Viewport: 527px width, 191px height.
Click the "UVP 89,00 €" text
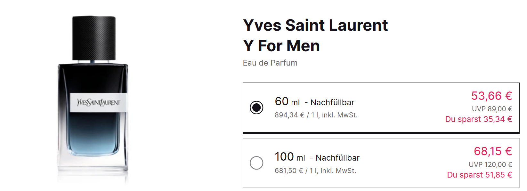point(492,109)
